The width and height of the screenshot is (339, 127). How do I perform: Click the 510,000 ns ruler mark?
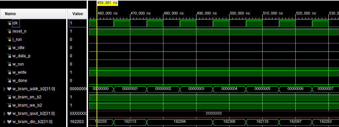[273, 13]
